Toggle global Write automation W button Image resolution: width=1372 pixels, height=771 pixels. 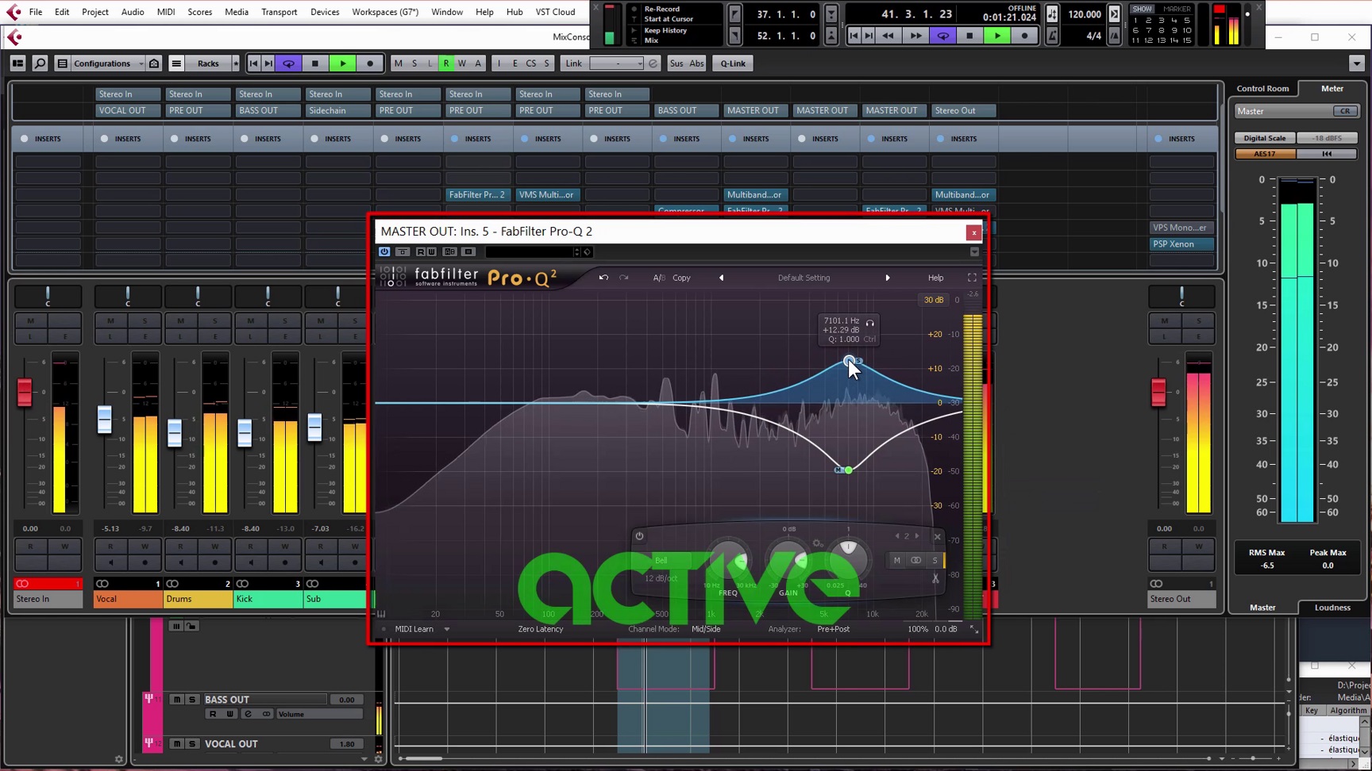pyautogui.click(x=462, y=63)
